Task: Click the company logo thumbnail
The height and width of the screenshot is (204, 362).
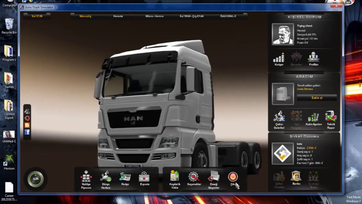Action: click(x=283, y=154)
